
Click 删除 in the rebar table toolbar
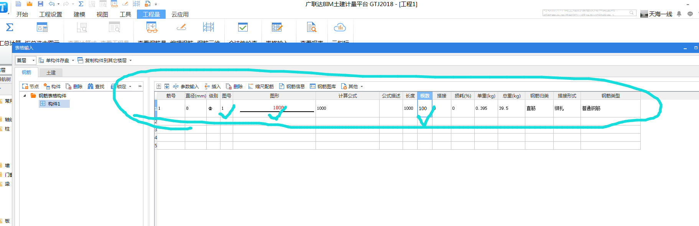point(234,86)
